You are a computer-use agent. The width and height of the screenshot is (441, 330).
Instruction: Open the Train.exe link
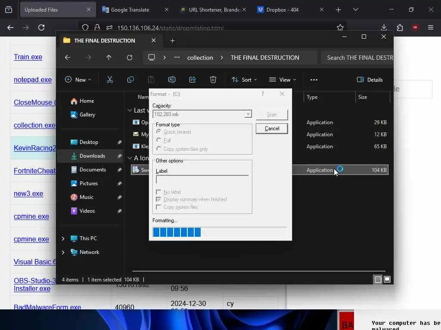coord(28,57)
